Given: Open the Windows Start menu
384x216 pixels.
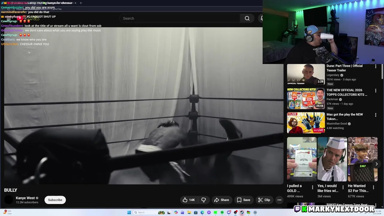Looking at the screenshot, I should (129, 212).
